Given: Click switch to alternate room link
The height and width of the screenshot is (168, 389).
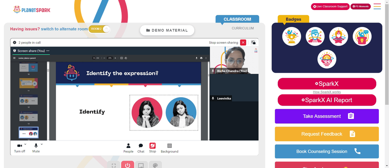Looking at the screenshot, I should click(x=64, y=29).
